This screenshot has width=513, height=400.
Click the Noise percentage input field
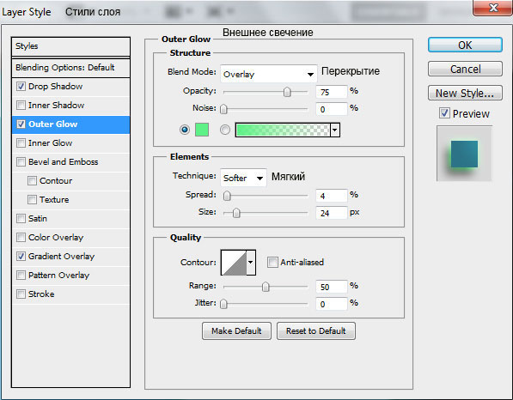(331, 109)
